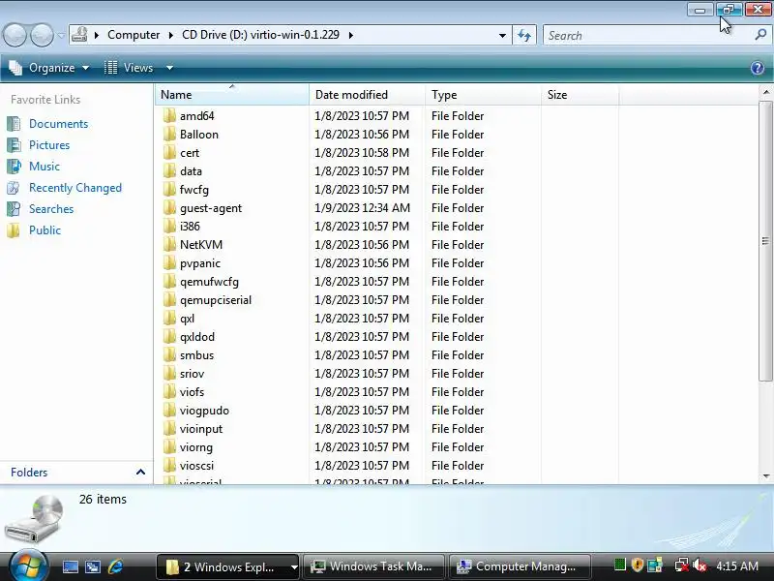Select CD Drive (D:) breadcrumb segment
774x581 pixels.
260,35
